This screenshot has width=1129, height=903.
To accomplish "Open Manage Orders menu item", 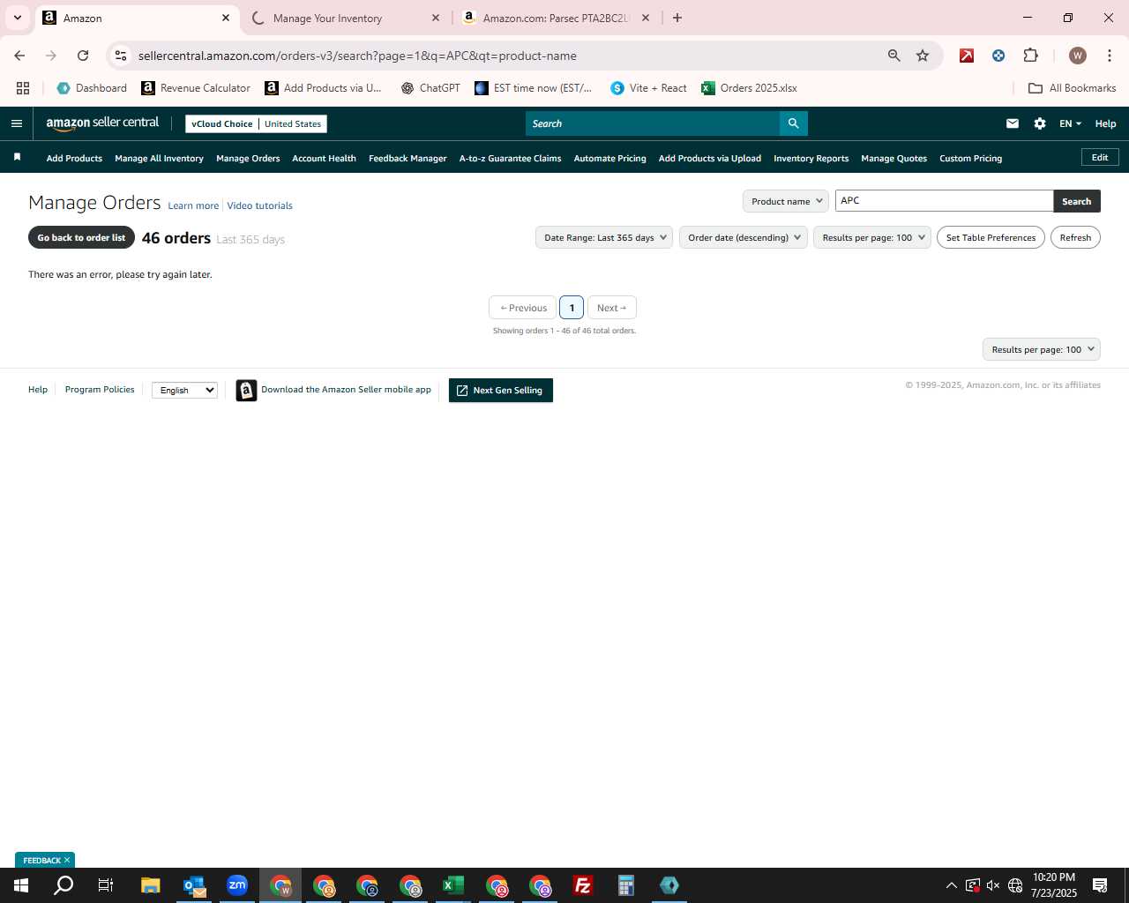I will click(x=248, y=158).
